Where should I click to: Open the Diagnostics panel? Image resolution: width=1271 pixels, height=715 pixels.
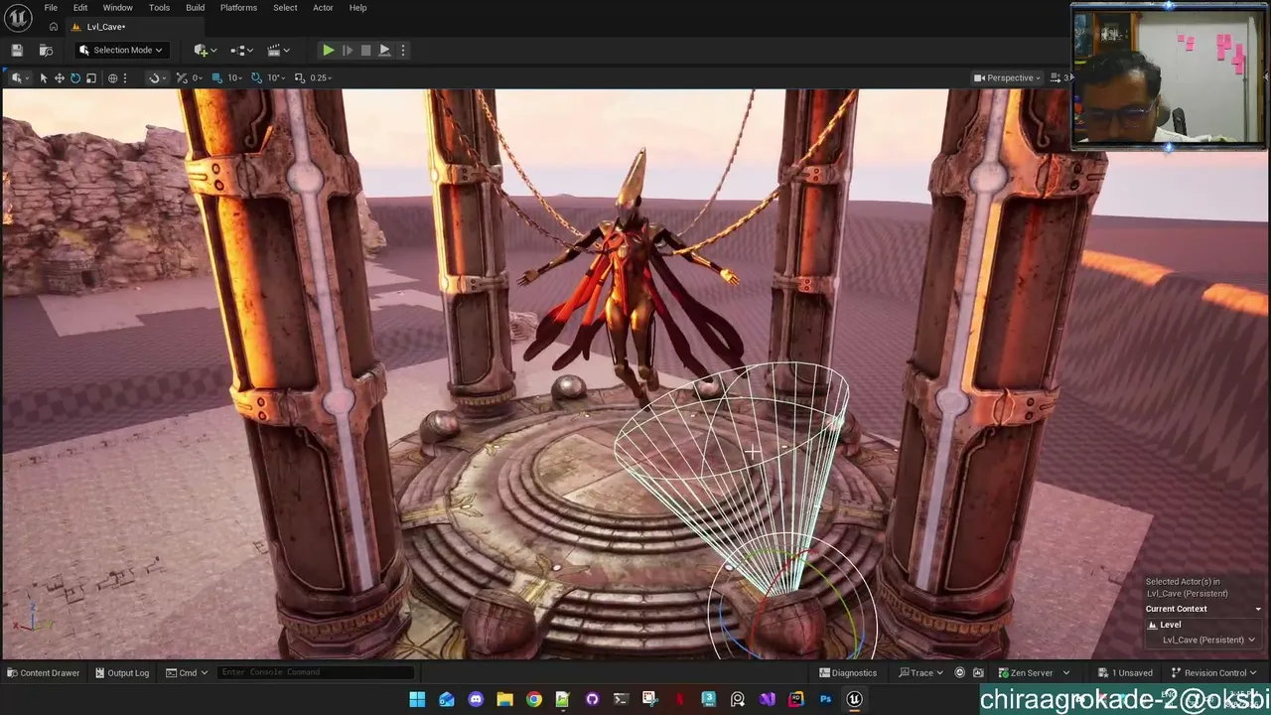click(848, 672)
